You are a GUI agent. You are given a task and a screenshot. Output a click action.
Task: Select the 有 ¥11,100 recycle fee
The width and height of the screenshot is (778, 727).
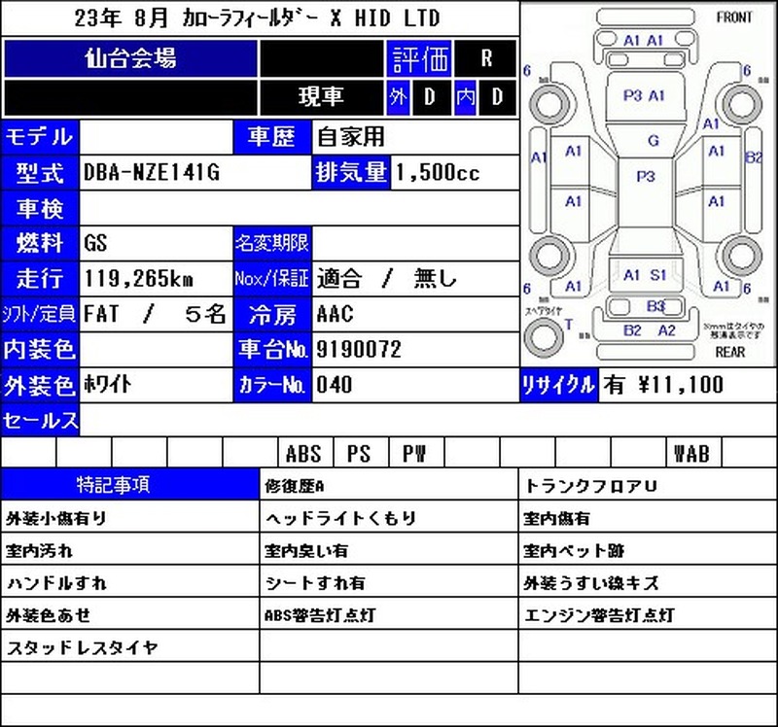[x=663, y=385]
